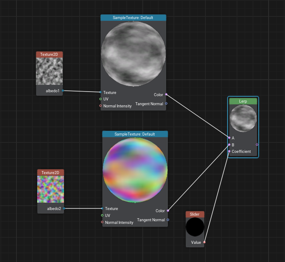285x262 pixels.
Task: Select the bottom SampleTexture: Default node header
Action: click(135, 134)
